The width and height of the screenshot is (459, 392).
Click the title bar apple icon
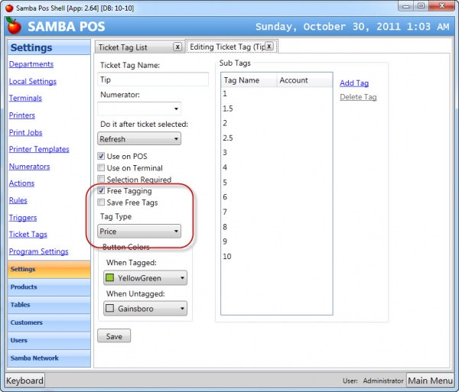(9, 8)
